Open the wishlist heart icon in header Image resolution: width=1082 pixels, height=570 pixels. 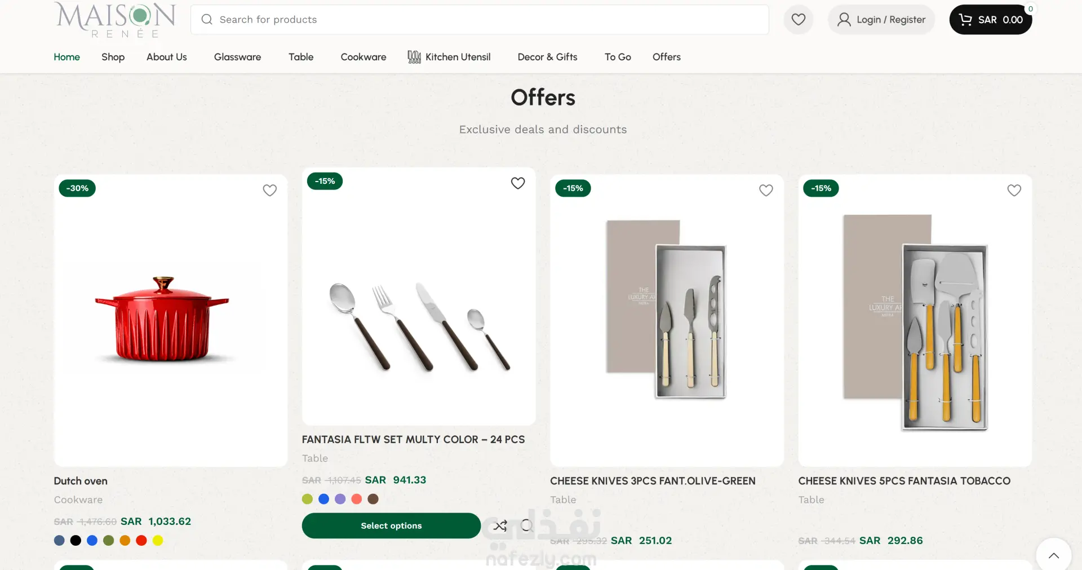(x=798, y=20)
